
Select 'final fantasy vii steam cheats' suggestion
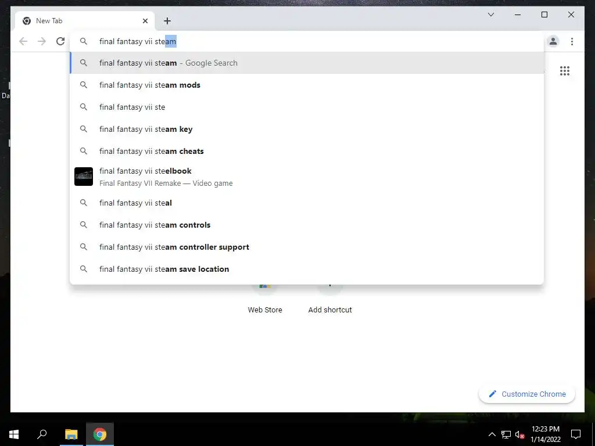pos(307,151)
